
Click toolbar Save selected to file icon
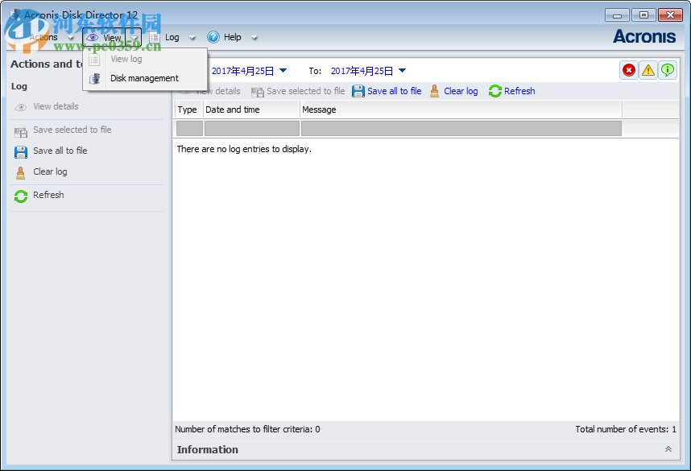pyautogui.click(x=258, y=92)
